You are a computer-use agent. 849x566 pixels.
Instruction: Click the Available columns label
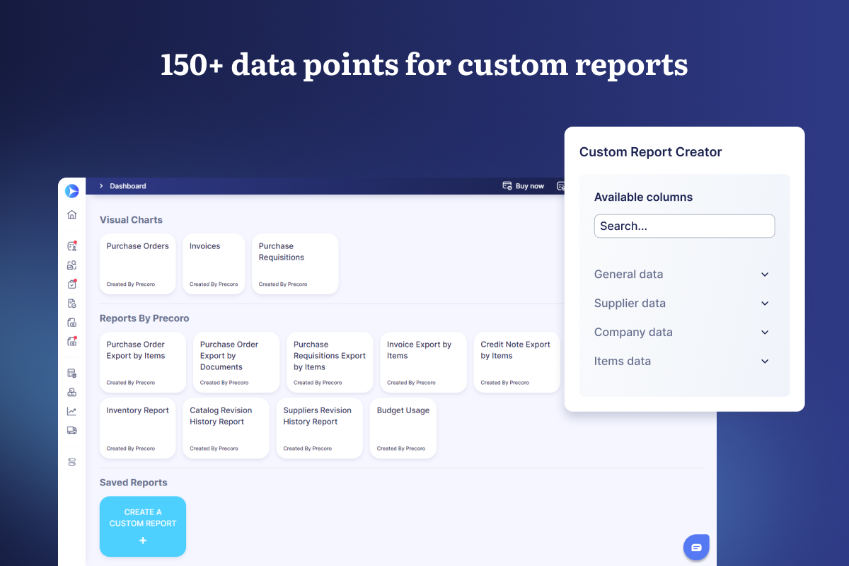click(643, 197)
